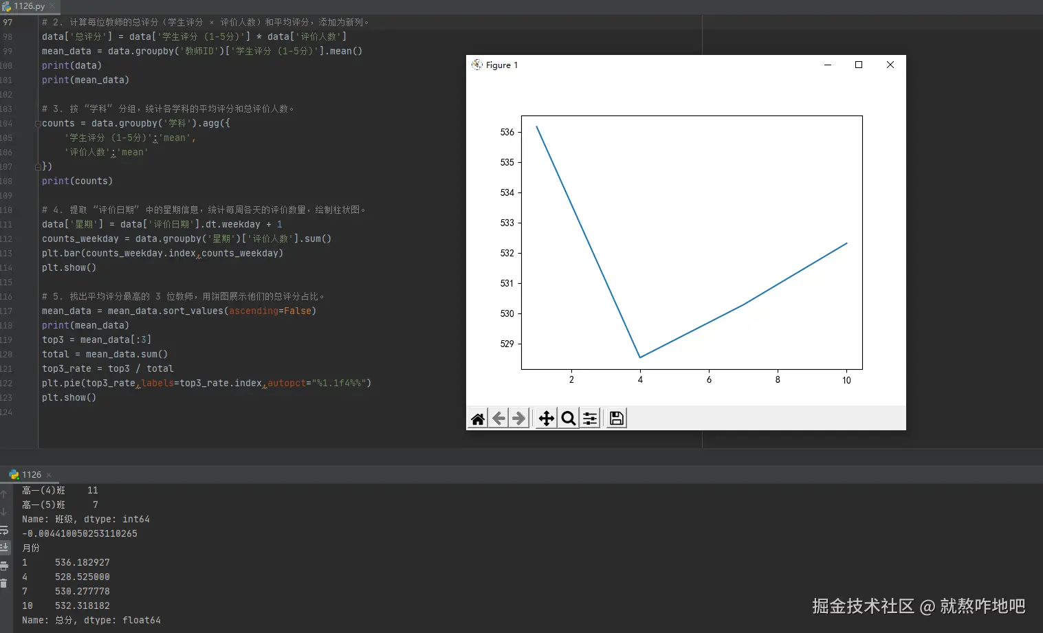Place cursor on print(counts) line
Image resolution: width=1043 pixels, height=633 pixels.
[x=77, y=181]
